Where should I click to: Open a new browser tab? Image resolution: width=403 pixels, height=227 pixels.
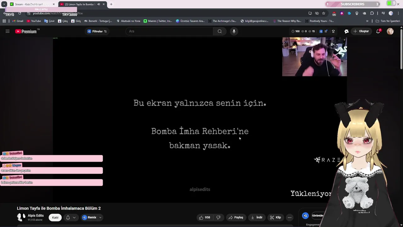click(111, 4)
